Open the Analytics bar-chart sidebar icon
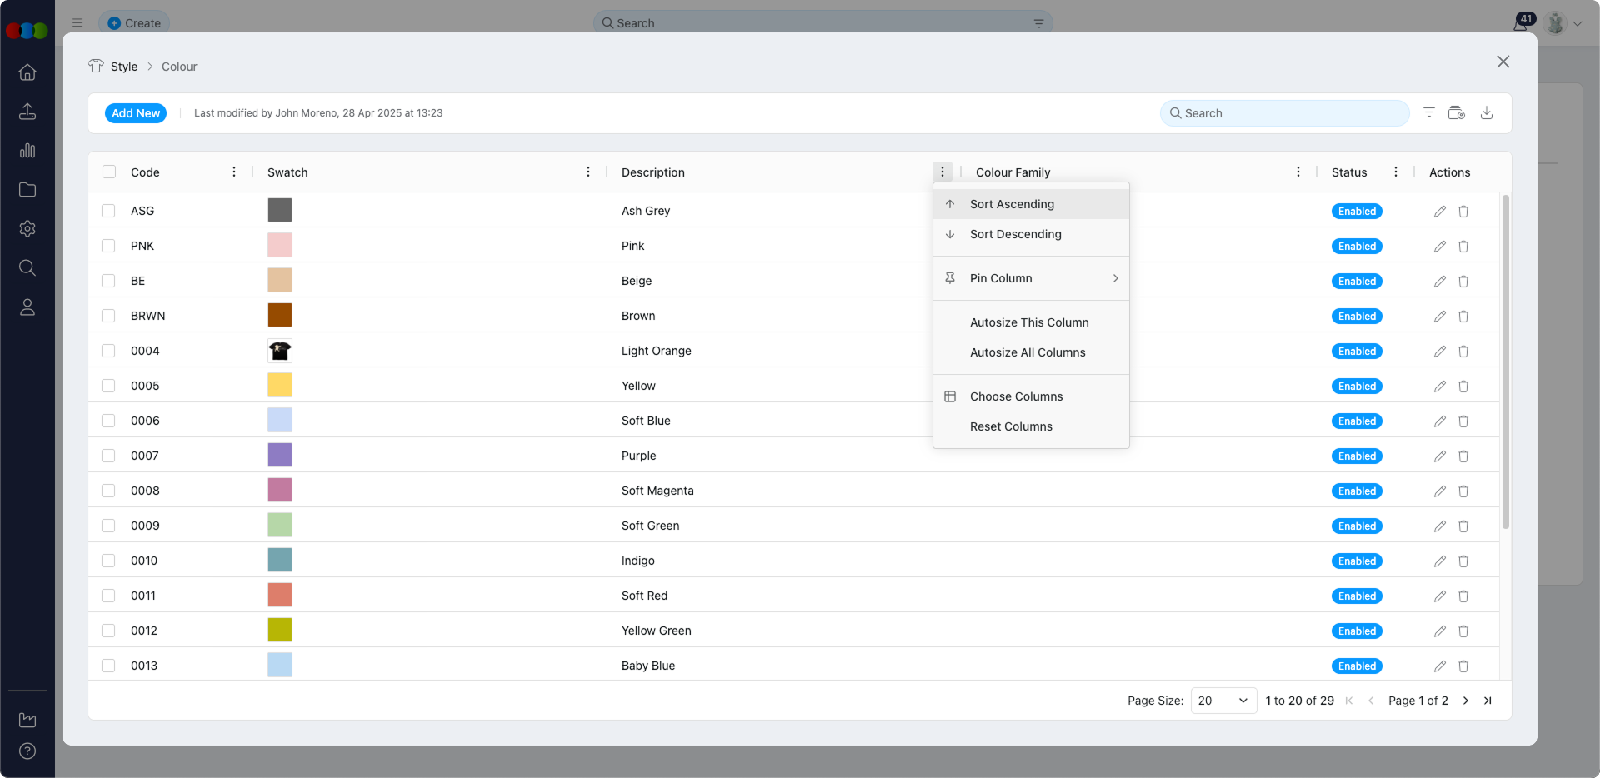The width and height of the screenshot is (1600, 778). click(x=27, y=151)
